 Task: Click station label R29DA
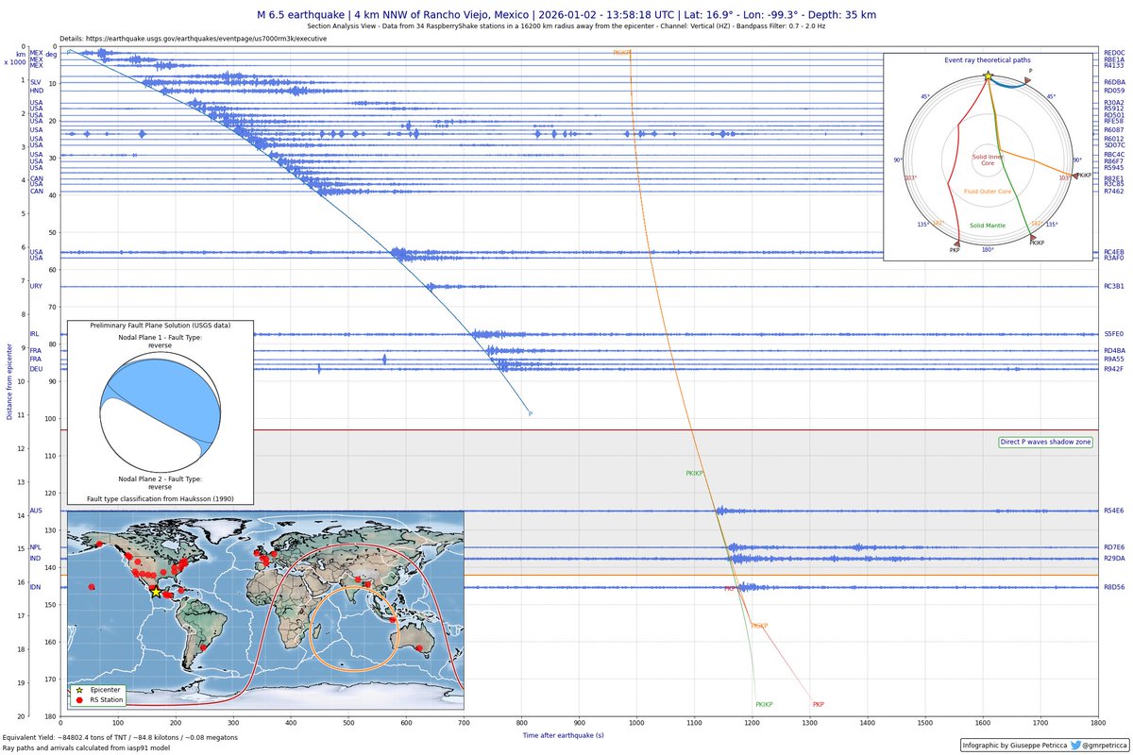point(1114,559)
